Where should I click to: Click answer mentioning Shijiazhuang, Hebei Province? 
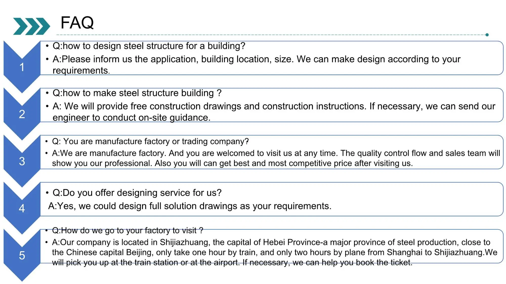(271, 242)
